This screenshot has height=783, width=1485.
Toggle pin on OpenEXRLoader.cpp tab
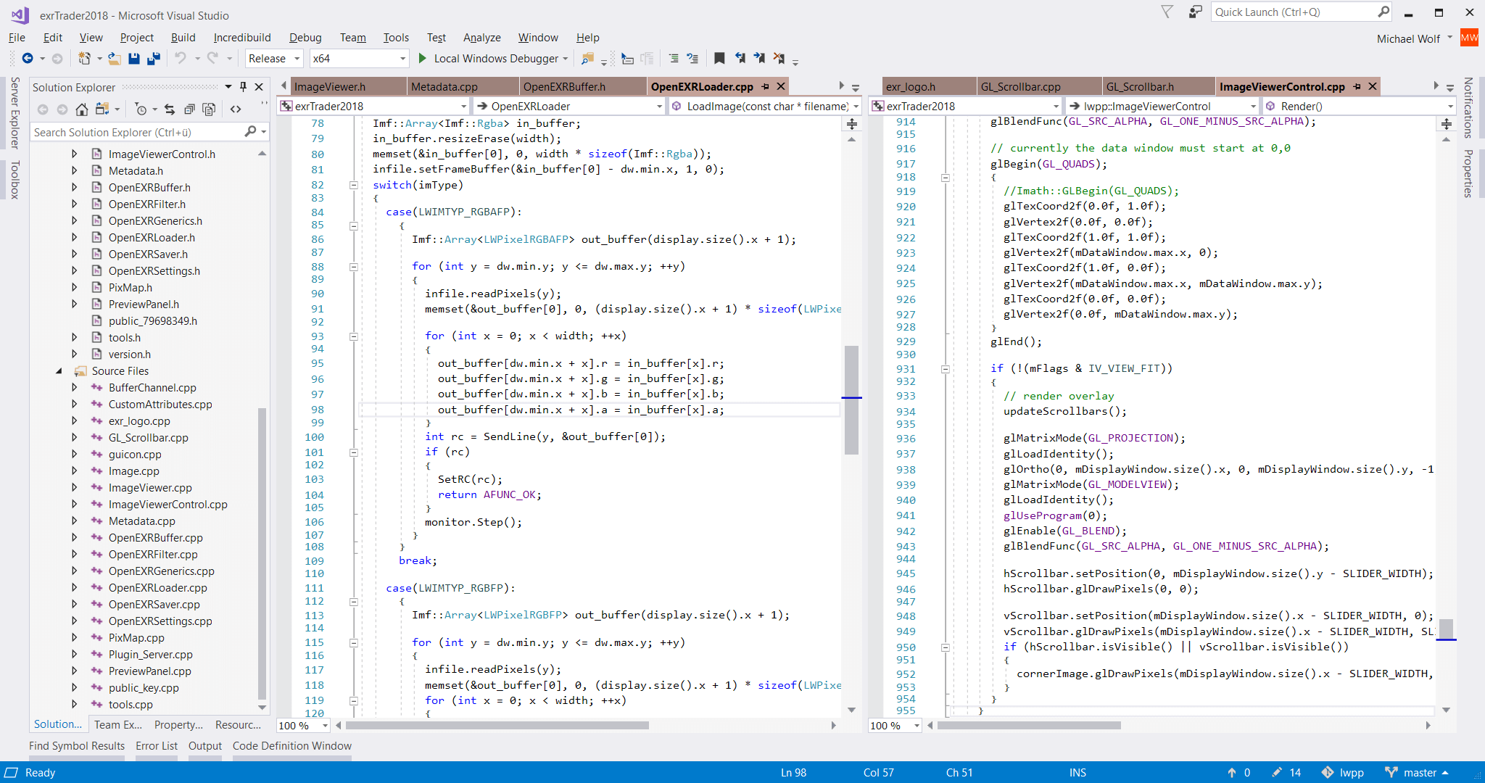coord(765,87)
